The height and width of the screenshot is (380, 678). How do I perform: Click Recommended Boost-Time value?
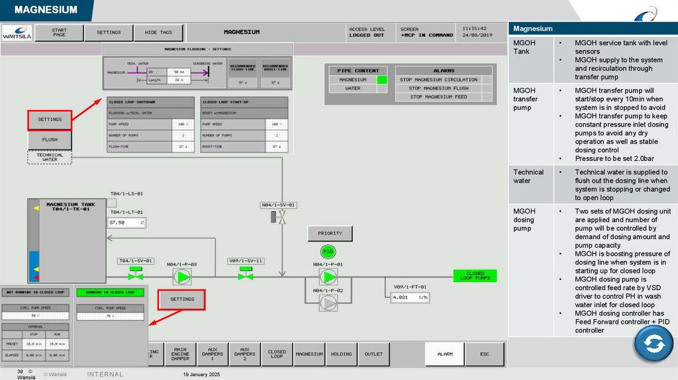[x=275, y=83]
